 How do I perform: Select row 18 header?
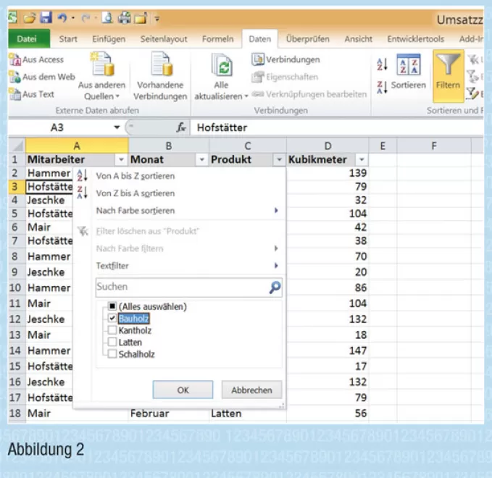pos(15,413)
